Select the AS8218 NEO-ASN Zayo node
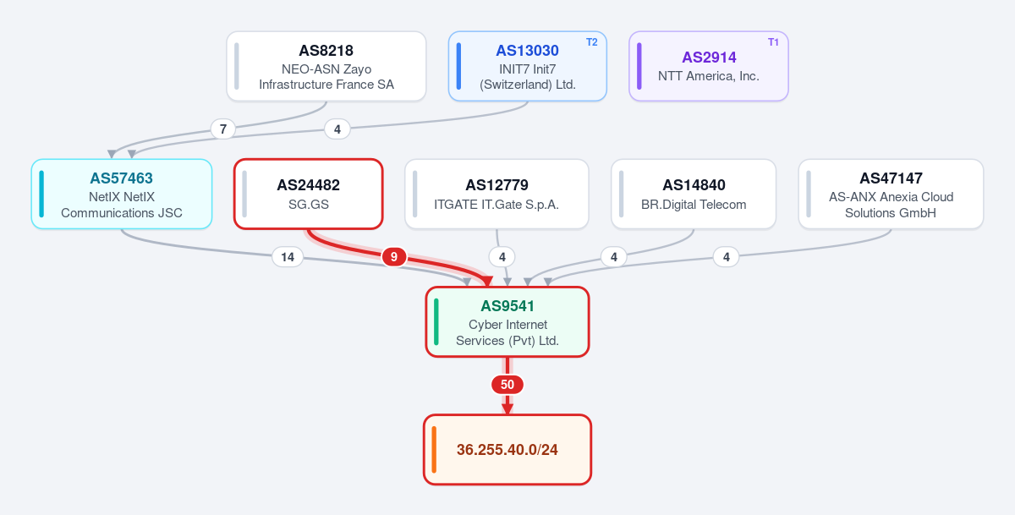 tap(326, 66)
